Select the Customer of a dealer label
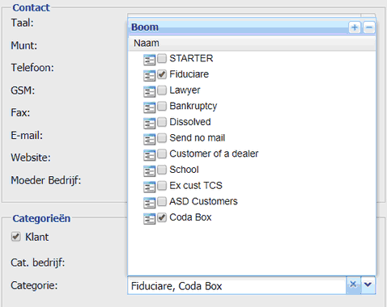The image size is (387, 307). tap(214, 153)
